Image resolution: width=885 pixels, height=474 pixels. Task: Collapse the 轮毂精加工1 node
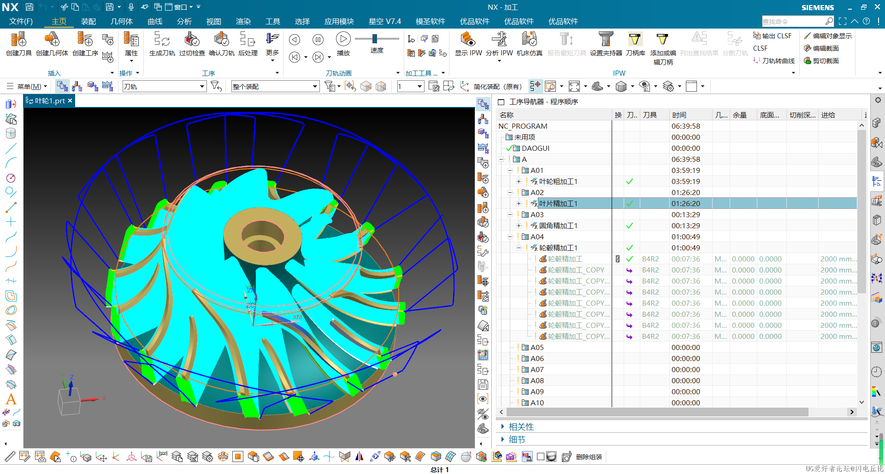[519, 248]
